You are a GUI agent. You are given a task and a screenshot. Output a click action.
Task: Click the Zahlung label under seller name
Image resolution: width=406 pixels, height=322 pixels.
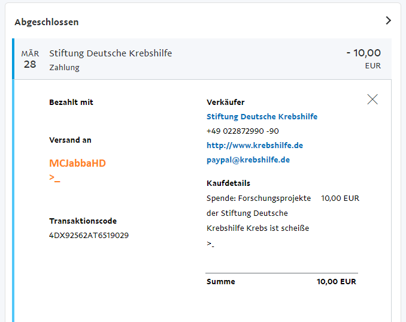pos(64,68)
